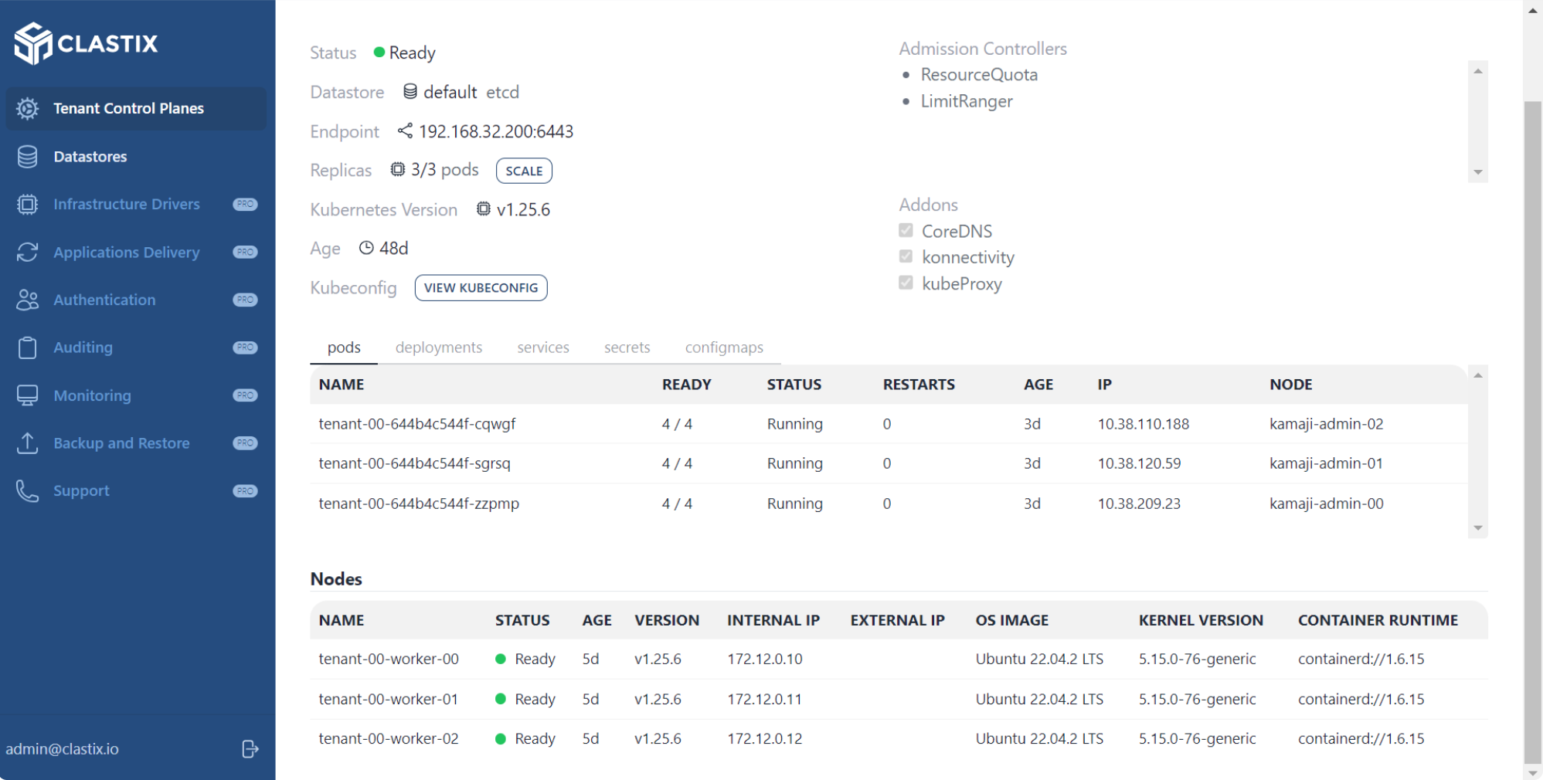Click the pods table scroll-up arrow
Screen dimensions: 1543x780
[1477, 376]
